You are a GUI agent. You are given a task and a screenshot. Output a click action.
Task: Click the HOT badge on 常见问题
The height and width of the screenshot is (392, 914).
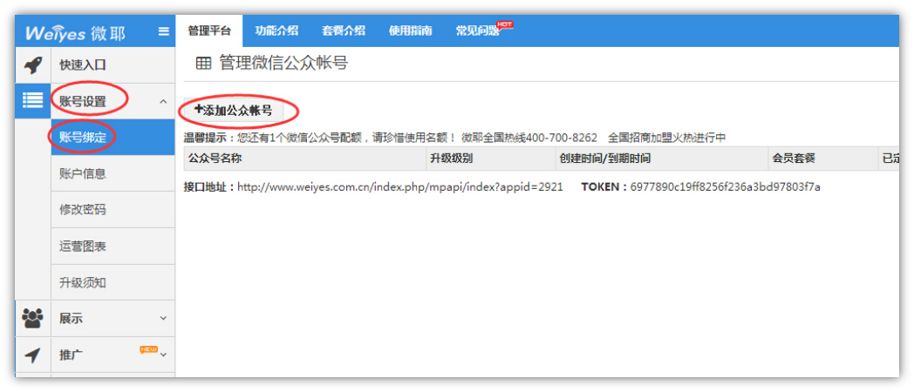[x=504, y=24]
